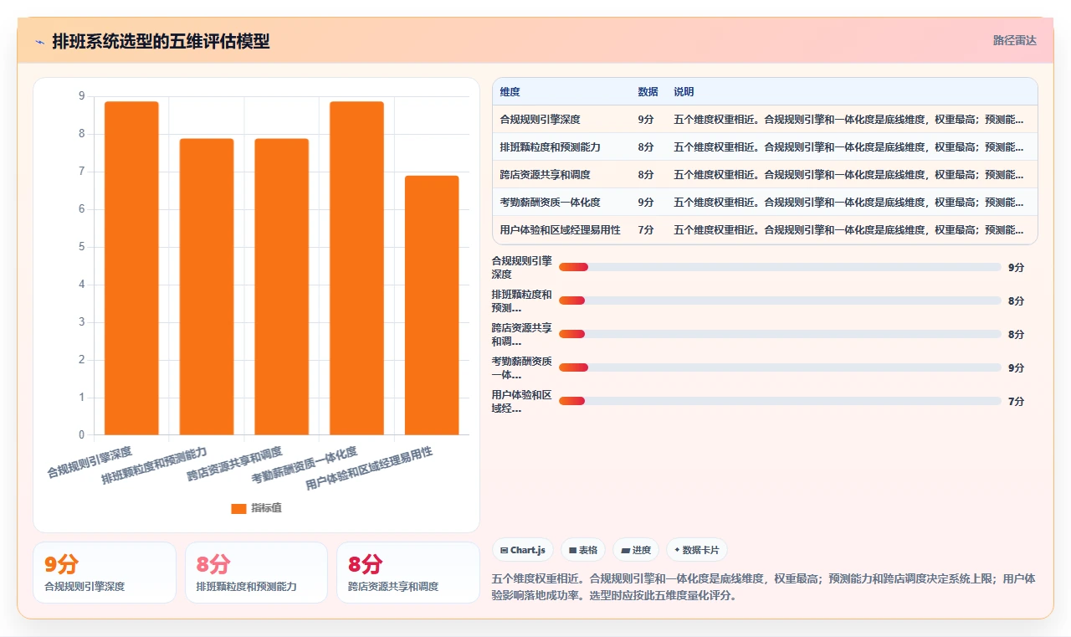This screenshot has height=637, width=1071.
Task: Select the 进度 chip
Action: click(636, 550)
